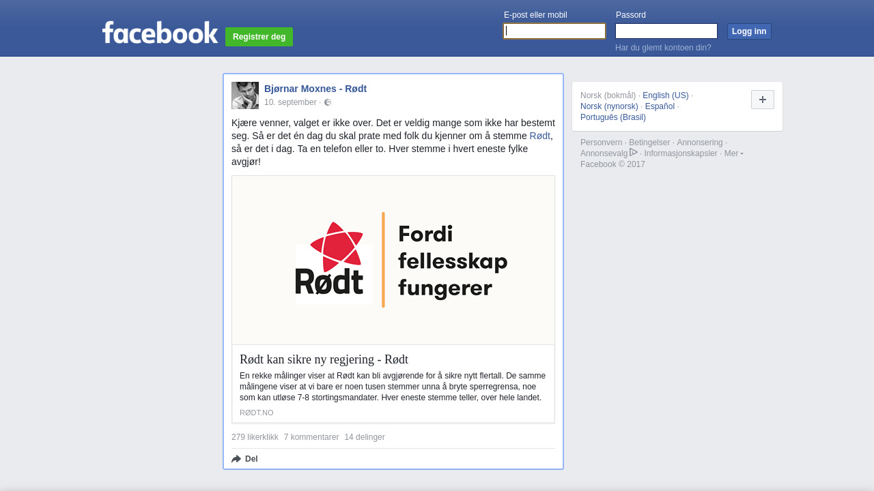Switch language to Português (Brasil)
Screen dimensions: 874x491
pyautogui.click(x=613, y=117)
